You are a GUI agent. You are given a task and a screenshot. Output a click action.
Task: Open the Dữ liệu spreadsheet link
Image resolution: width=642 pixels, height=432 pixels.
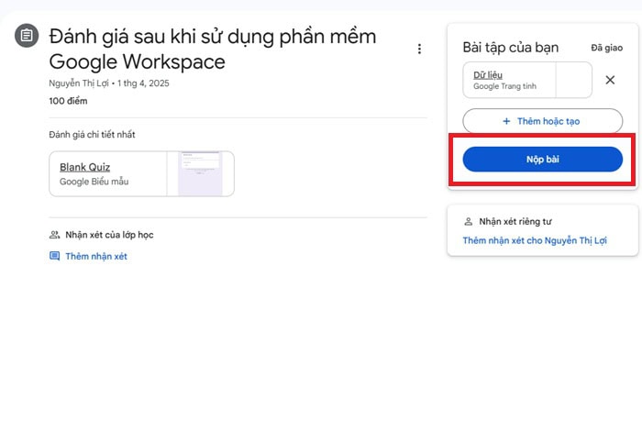(487, 74)
